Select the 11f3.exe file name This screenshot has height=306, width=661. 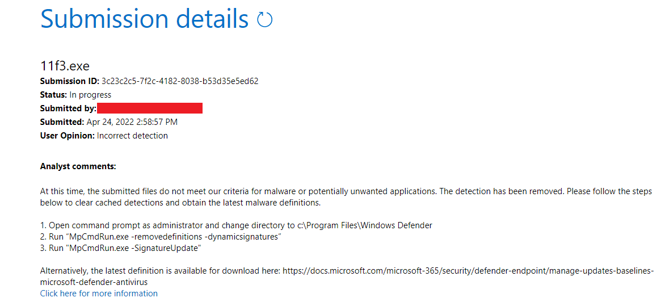click(x=65, y=66)
